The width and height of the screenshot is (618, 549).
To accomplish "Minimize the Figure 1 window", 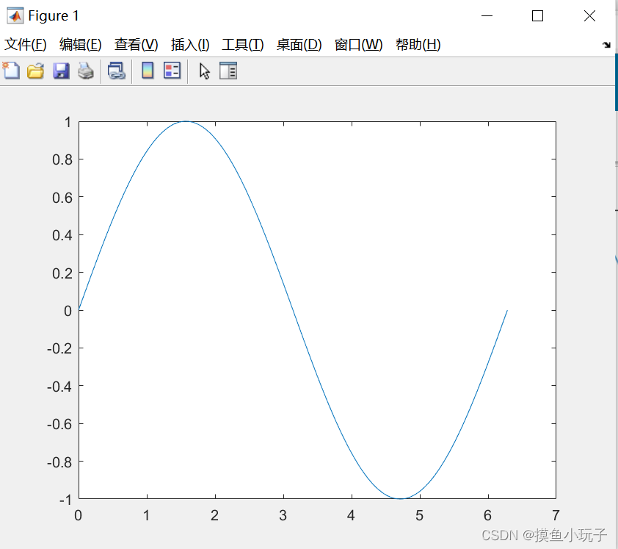I will [487, 15].
